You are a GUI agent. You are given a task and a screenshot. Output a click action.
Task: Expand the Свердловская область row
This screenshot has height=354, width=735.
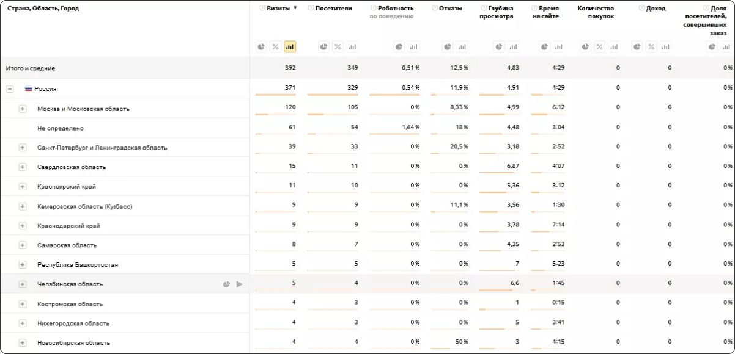23,167
